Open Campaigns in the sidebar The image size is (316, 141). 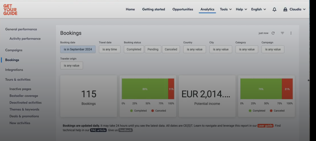14,50
